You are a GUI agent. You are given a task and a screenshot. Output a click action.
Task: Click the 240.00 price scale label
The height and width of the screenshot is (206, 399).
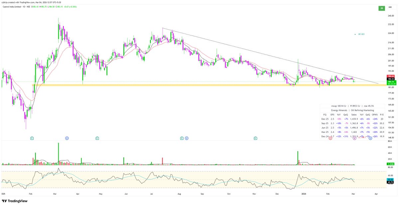click(391, 16)
